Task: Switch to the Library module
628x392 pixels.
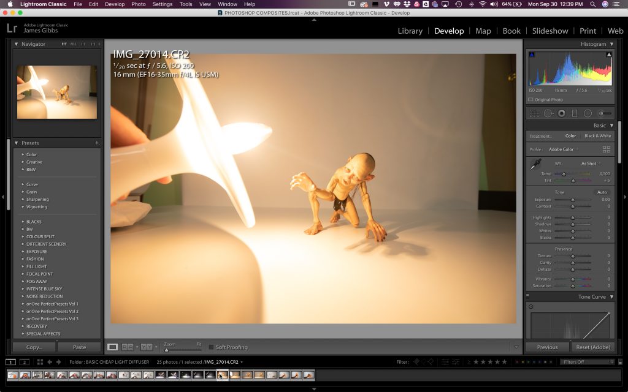Action: (410, 31)
